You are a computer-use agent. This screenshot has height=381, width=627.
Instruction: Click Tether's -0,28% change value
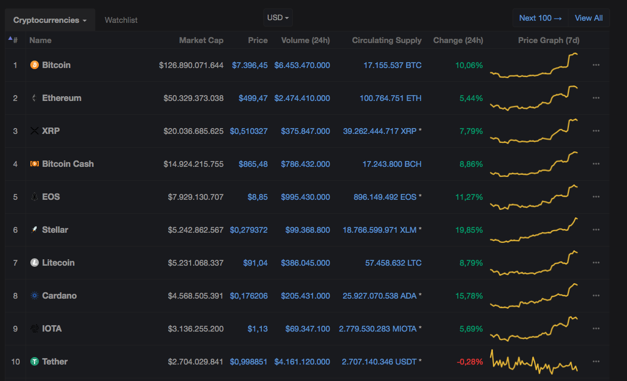[470, 362]
